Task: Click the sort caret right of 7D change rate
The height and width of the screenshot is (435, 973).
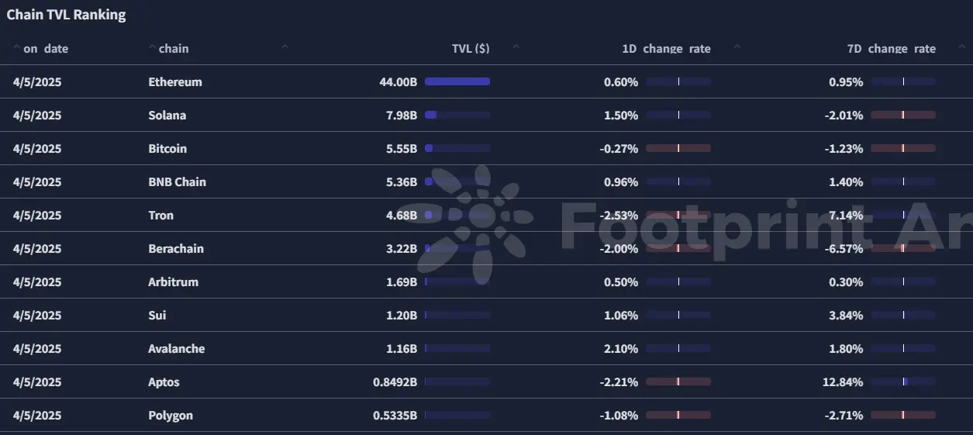Action: point(961,48)
